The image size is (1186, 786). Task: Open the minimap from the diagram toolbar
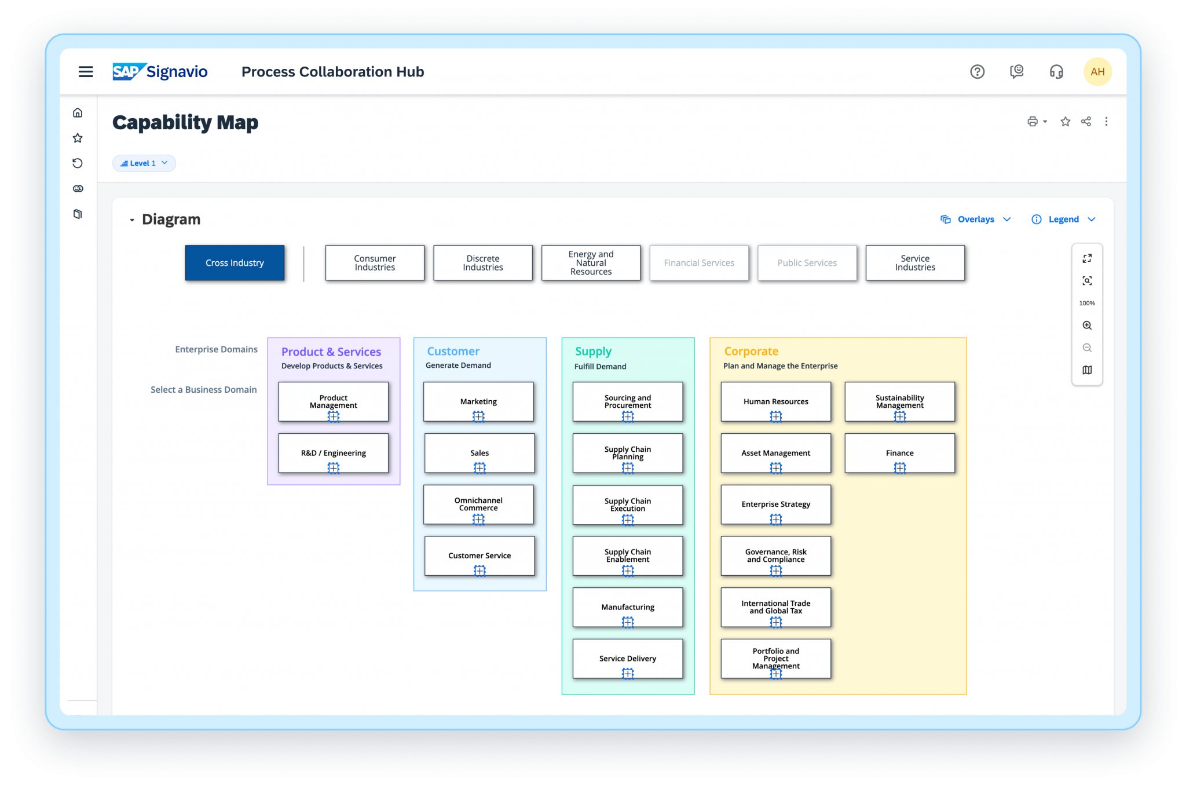1087,370
